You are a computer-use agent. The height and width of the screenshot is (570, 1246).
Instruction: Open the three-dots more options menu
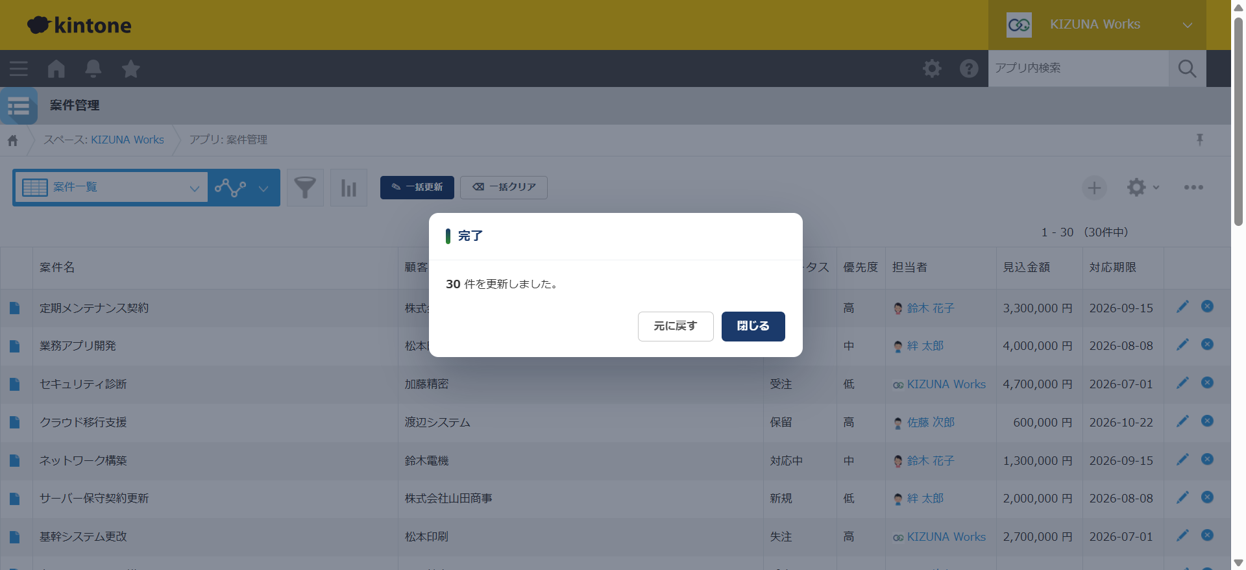tap(1193, 188)
